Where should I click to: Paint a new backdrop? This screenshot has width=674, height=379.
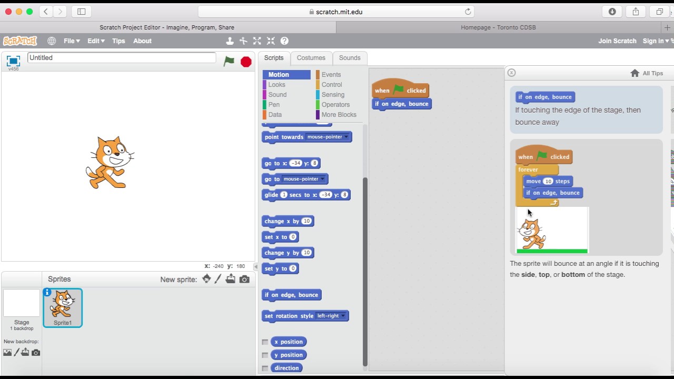(x=16, y=352)
